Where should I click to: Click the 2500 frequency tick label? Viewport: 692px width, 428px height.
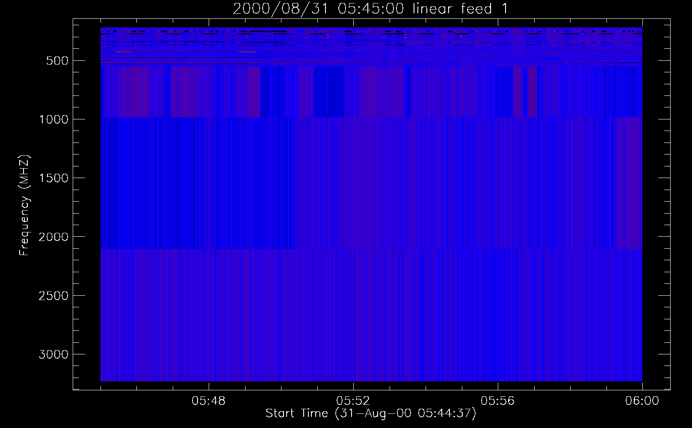click(x=53, y=296)
